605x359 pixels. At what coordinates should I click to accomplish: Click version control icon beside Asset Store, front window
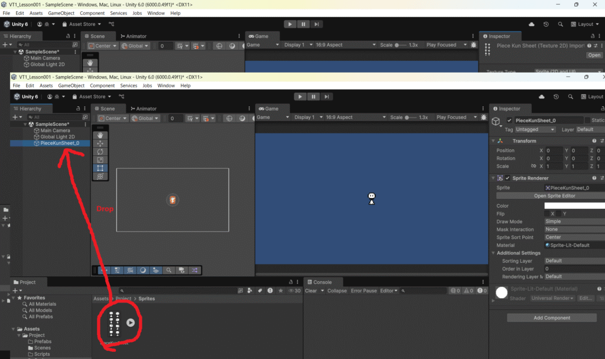[x=122, y=96]
